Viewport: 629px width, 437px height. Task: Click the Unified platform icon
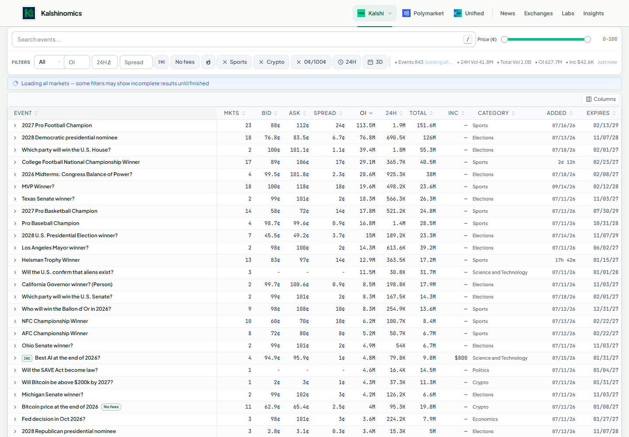458,13
